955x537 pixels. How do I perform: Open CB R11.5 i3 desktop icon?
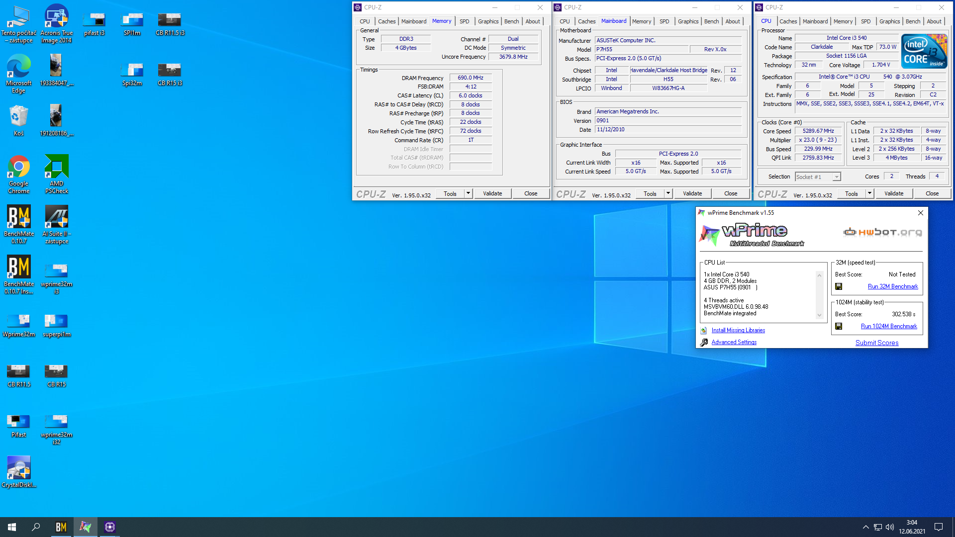tap(170, 23)
